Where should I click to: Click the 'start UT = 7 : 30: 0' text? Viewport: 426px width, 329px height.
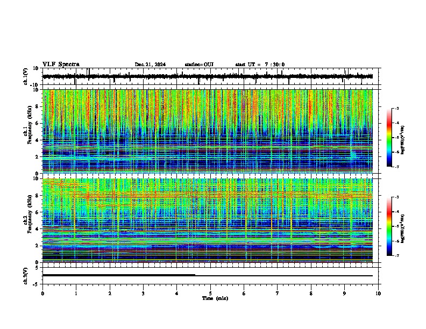point(260,65)
